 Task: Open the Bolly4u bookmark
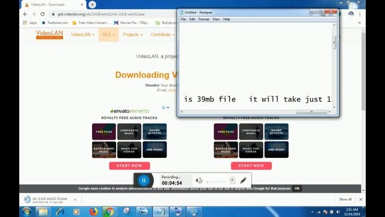(x=166, y=23)
